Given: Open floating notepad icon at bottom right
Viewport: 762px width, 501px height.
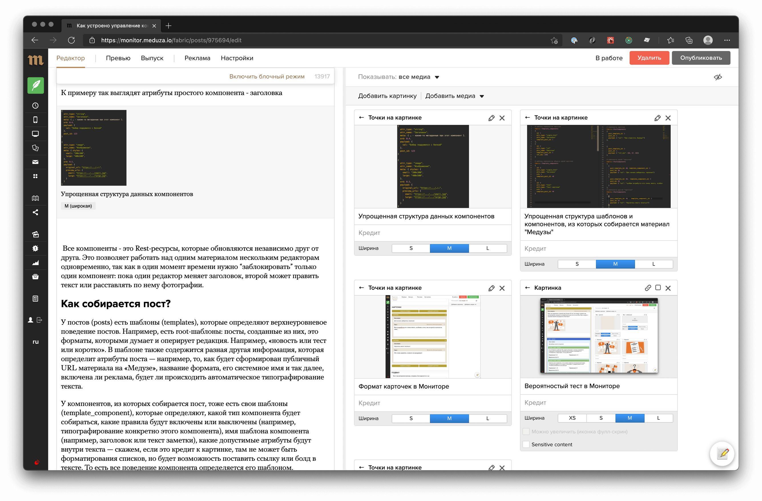Looking at the screenshot, I should 722,454.
